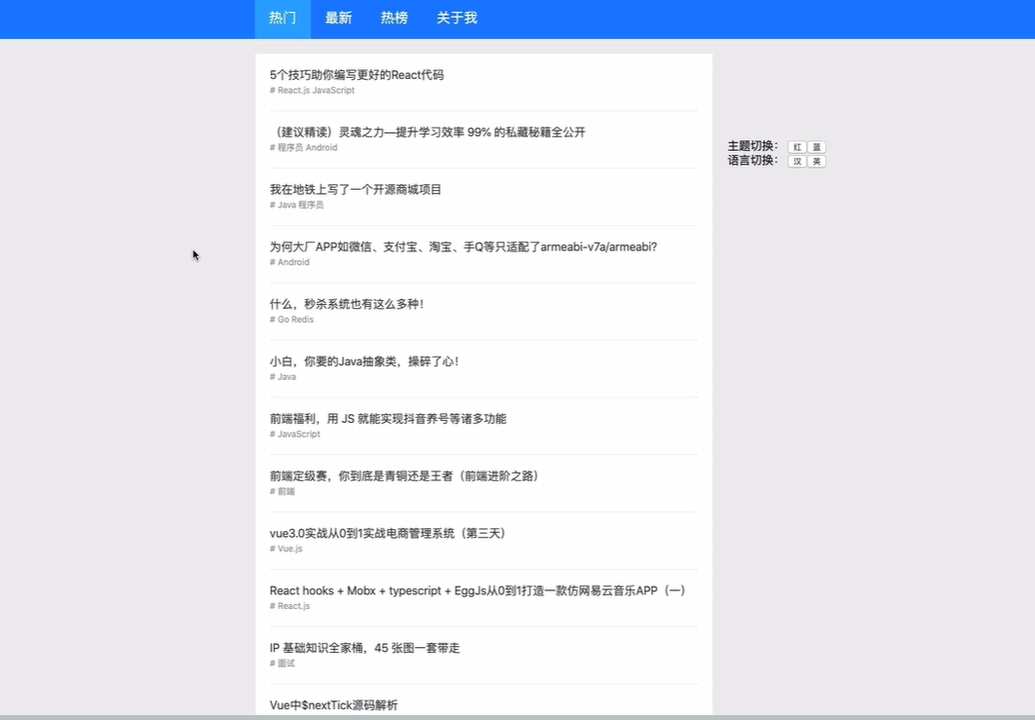Open the 仿网易云音乐APP article
Viewport: 1035px width, 720px height.
tap(478, 590)
